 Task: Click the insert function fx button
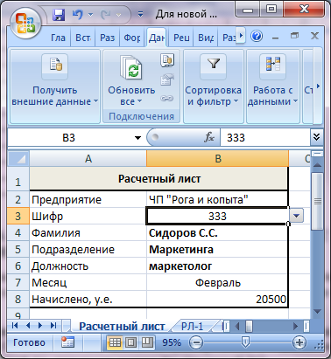point(208,137)
